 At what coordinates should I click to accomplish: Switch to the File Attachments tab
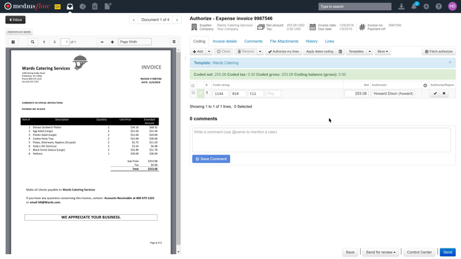(284, 41)
